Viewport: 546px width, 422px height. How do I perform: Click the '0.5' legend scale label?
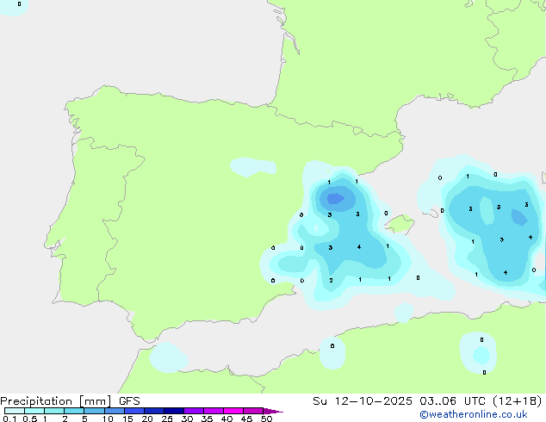coord(30,419)
